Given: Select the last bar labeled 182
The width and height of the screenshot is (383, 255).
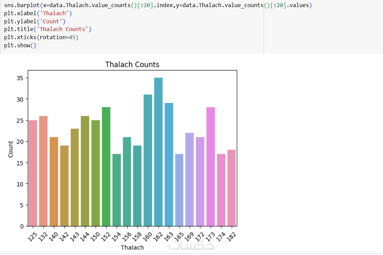Looking at the screenshot, I should (x=232, y=188).
